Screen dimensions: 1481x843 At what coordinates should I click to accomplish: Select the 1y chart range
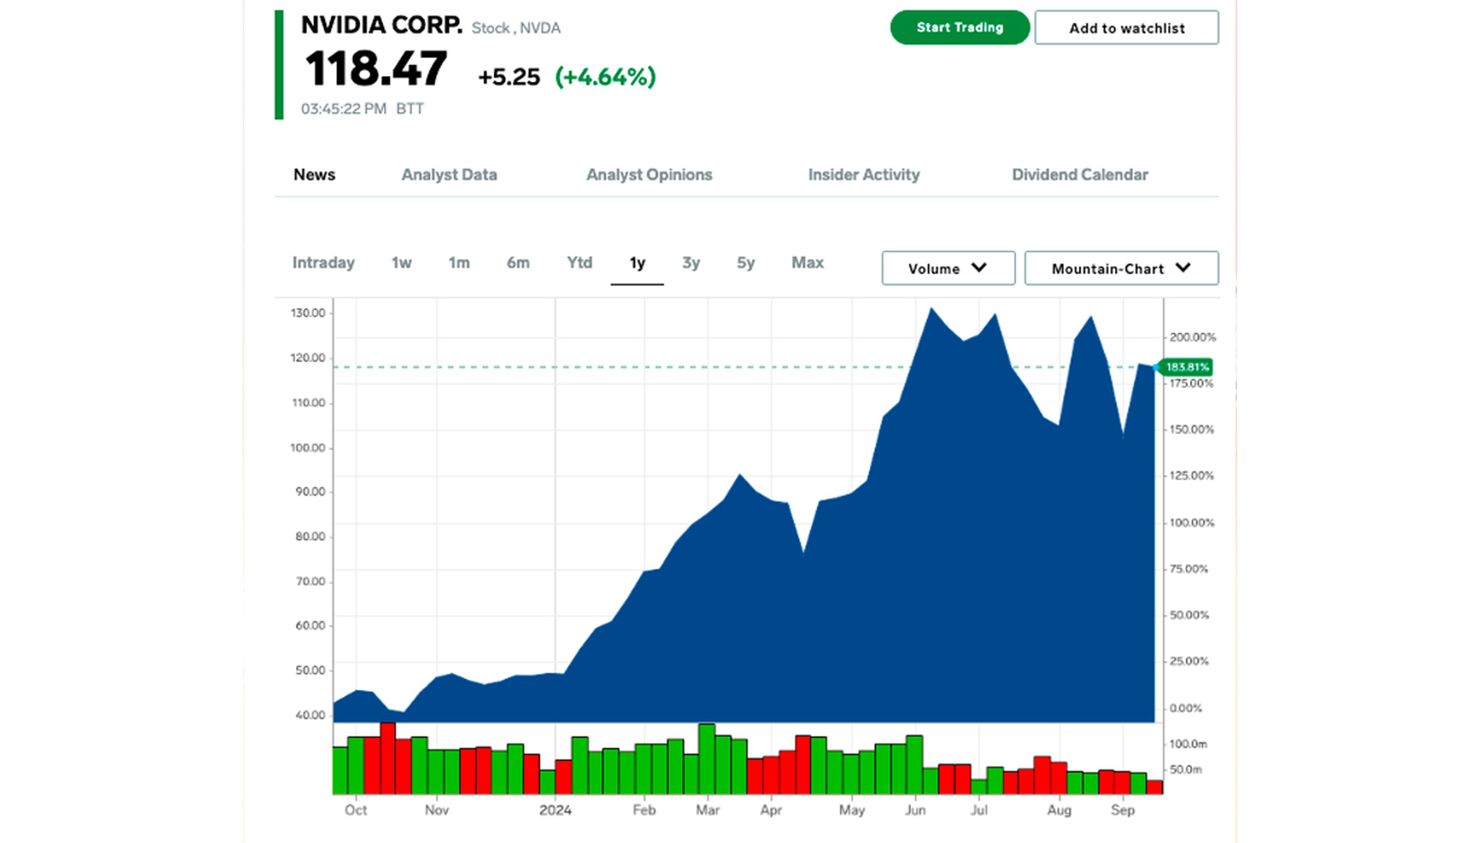coord(637,263)
